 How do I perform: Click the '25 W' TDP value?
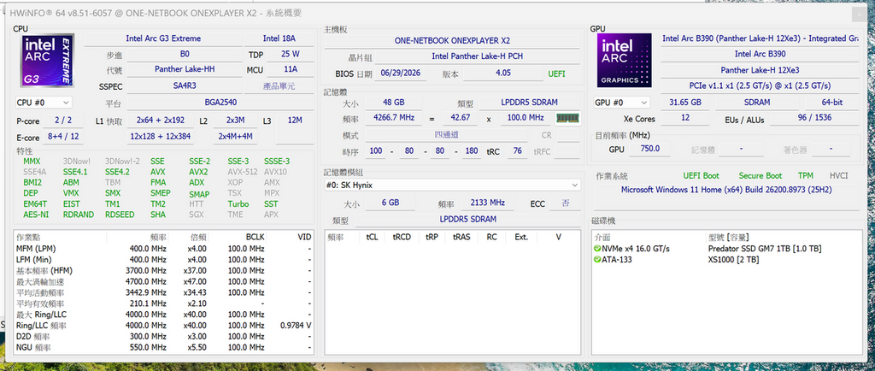tap(291, 55)
